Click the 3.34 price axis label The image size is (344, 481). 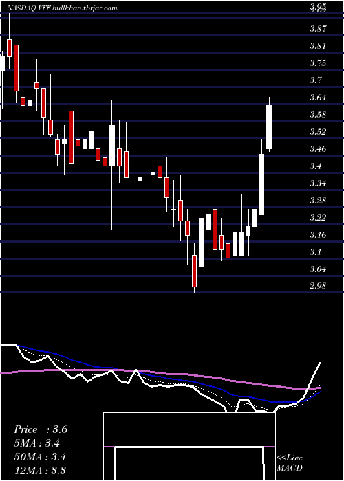pos(318,183)
